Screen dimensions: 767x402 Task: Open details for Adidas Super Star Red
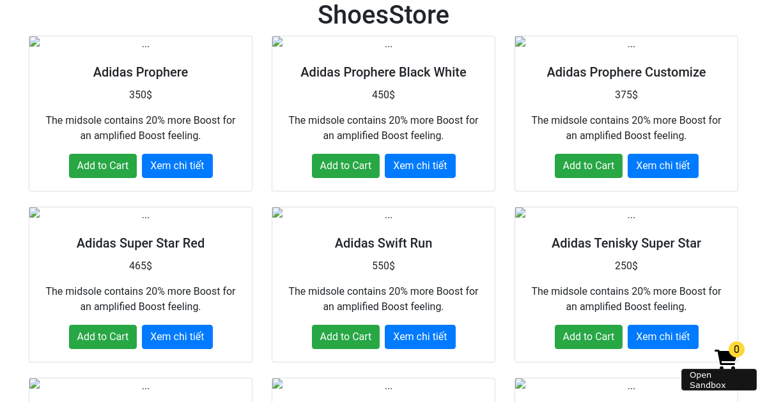click(177, 336)
